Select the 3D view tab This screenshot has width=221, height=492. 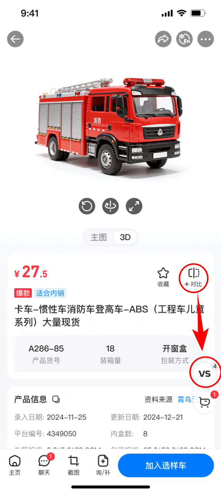point(125,237)
